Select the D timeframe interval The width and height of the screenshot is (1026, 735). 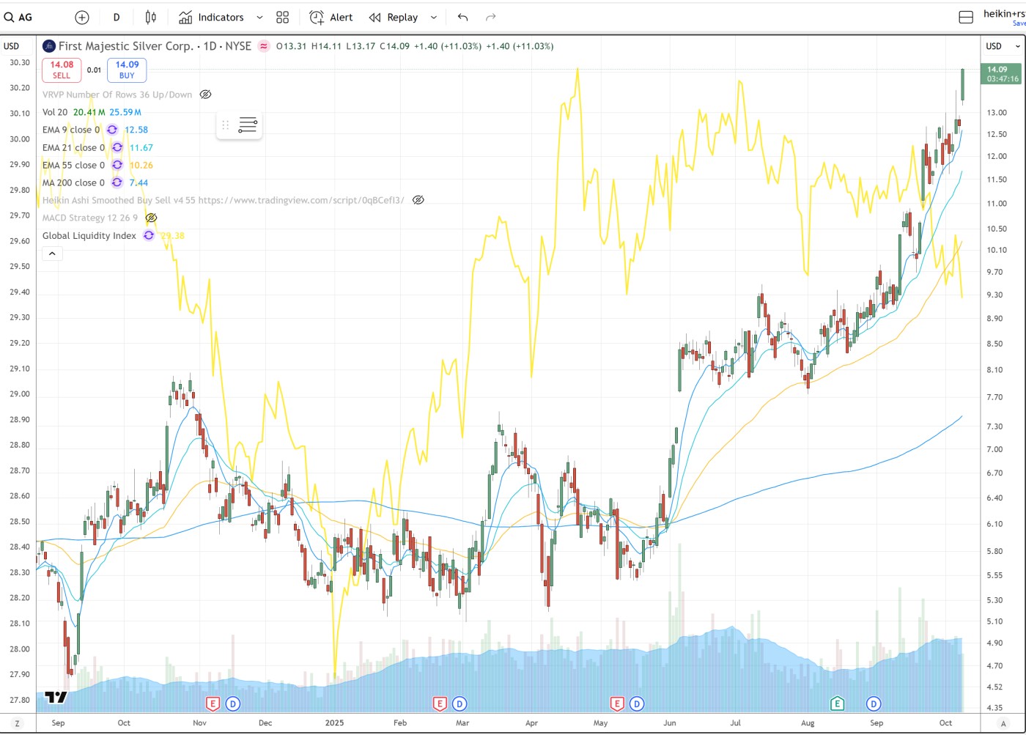(117, 18)
